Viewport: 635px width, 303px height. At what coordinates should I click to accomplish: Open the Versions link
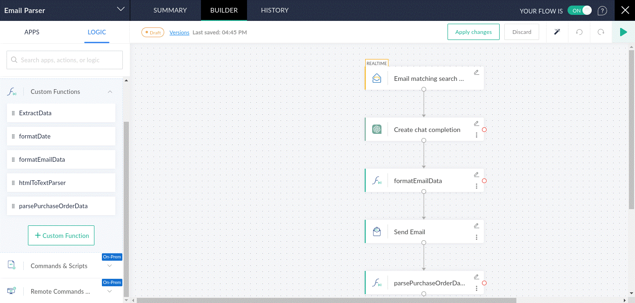(x=179, y=33)
